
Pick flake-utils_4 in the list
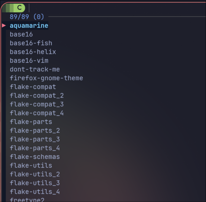(35, 192)
